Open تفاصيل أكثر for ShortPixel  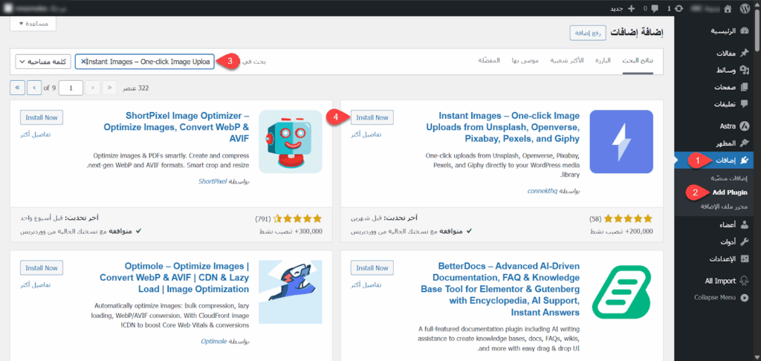click(x=36, y=134)
